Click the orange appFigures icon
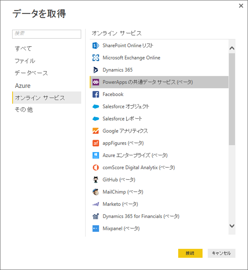This screenshot has width=248, height=270. 95,143
